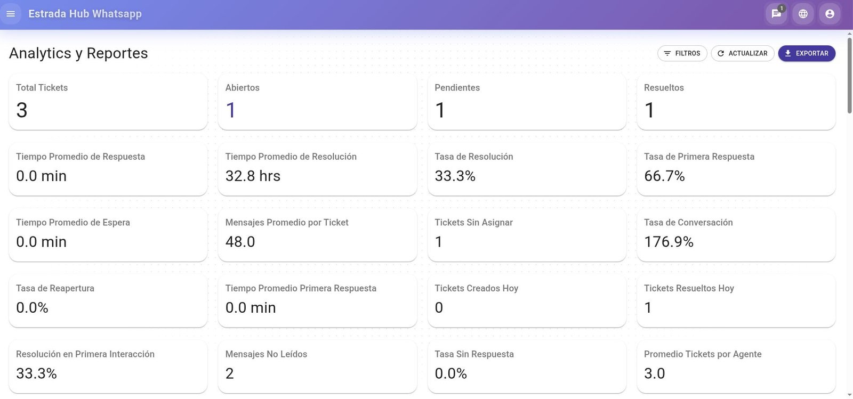Screen dimensions: 853x399
Task: Export the report with the Exportar button
Action: 806,53
